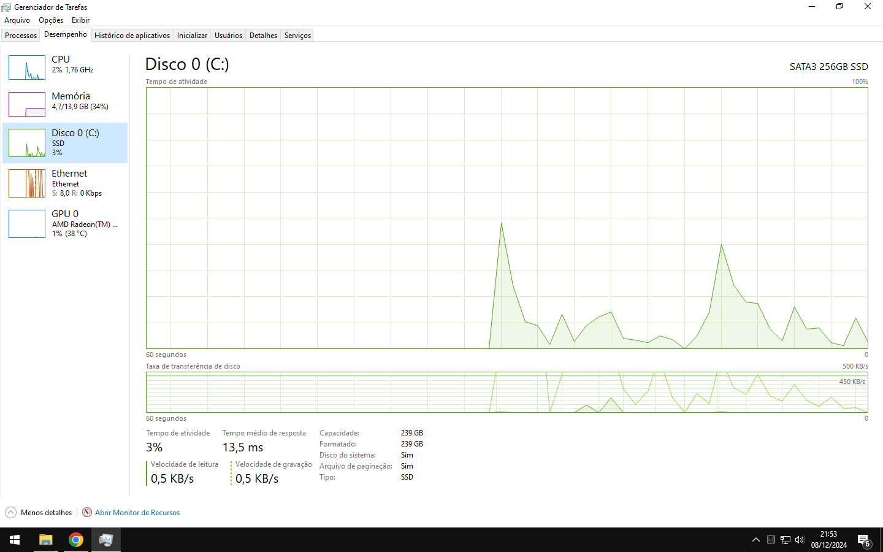The height and width of the screenshot is (552, 883).
Task: Click the GPU 0 label in sidebar
Action: 65,214
